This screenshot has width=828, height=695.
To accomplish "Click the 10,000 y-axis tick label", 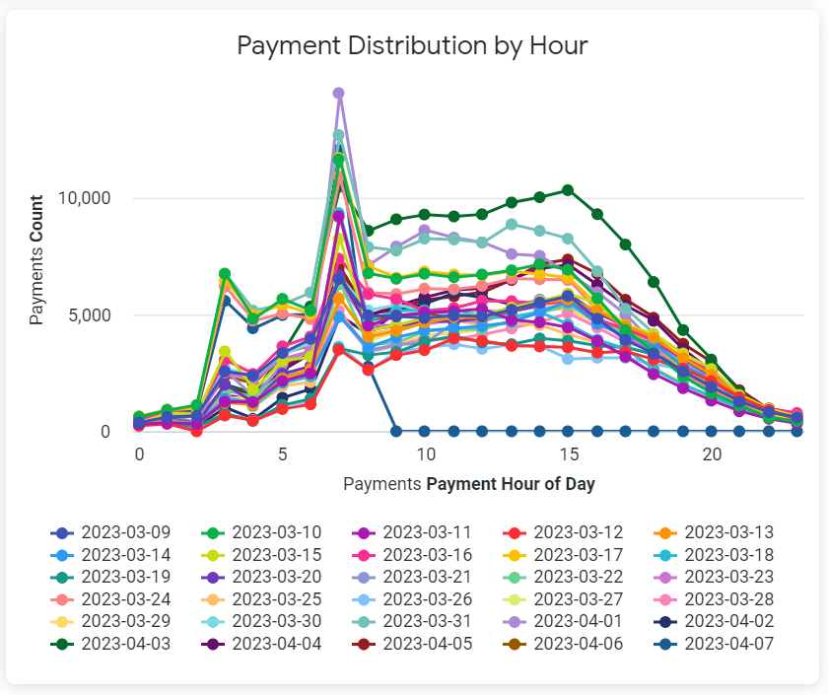I will click(84, 198).
